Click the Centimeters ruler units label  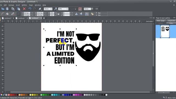point(149,21)
